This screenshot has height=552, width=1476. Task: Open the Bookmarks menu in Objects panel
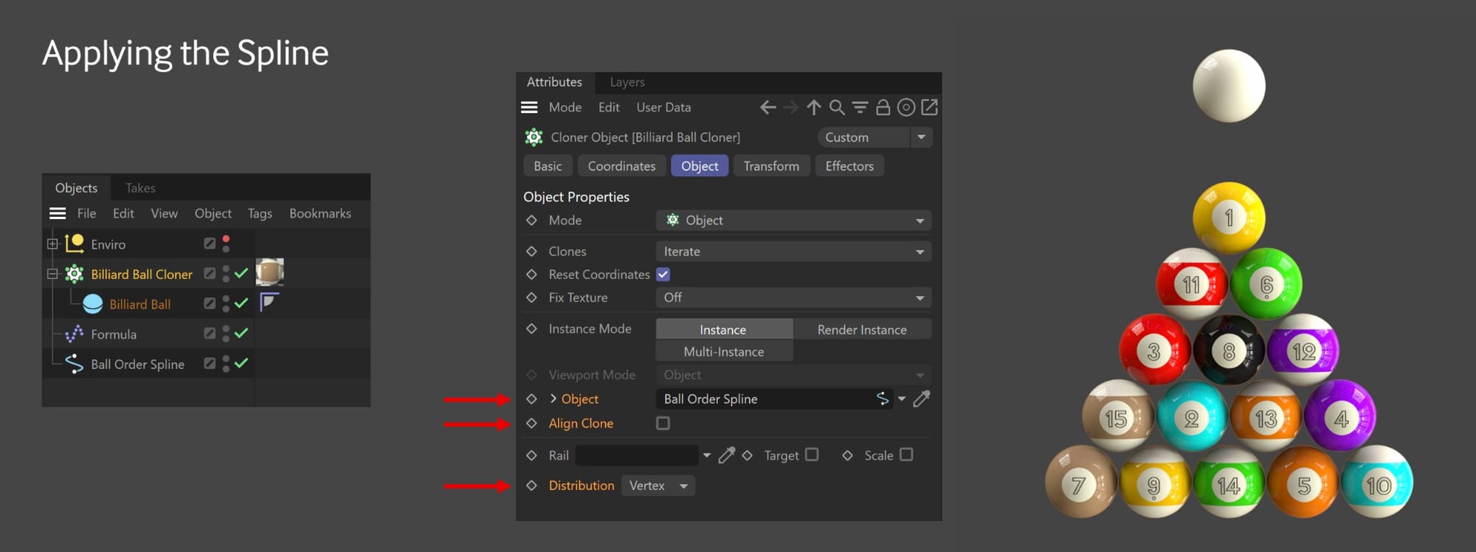pyautogui.click(x=320, y=213)
